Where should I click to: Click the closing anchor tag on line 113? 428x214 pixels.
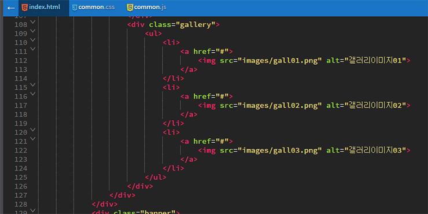coord(189,69)
